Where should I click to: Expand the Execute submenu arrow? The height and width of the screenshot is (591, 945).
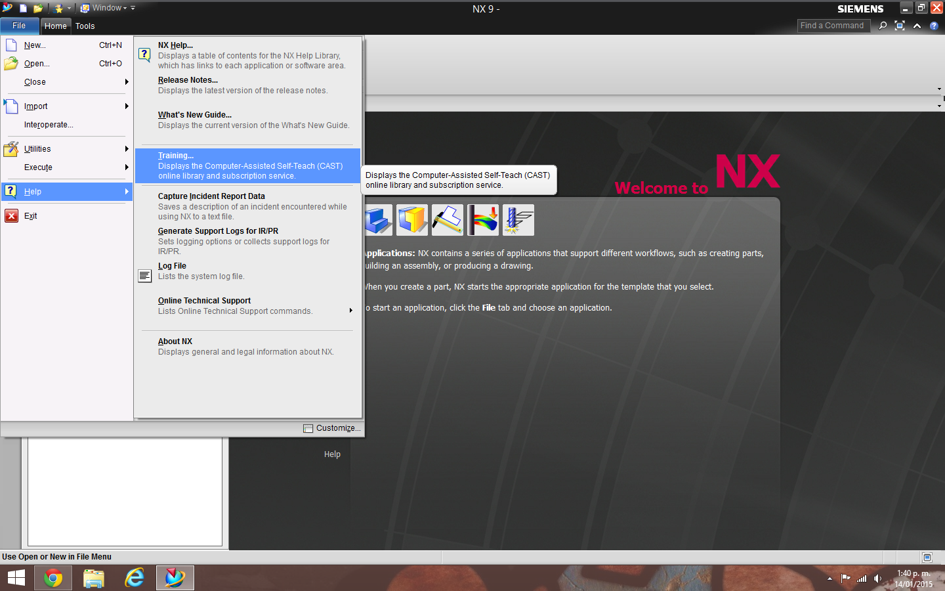(x=127, y=167)
